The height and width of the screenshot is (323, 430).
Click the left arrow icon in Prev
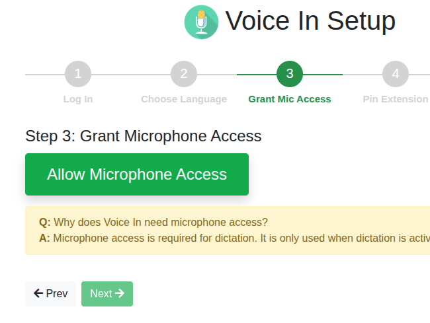[38, 293]
